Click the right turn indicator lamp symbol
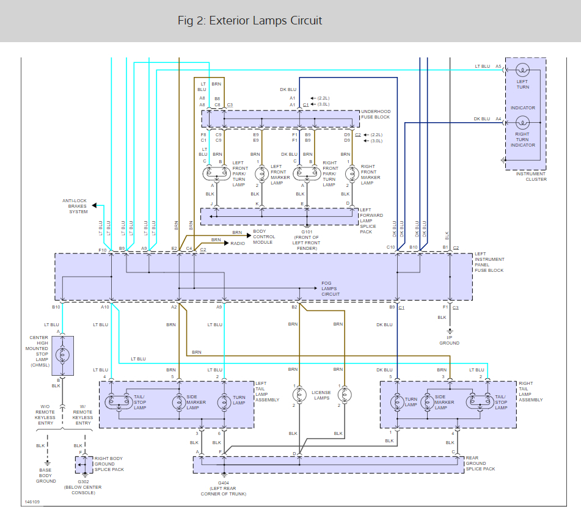 pos(522,123)
